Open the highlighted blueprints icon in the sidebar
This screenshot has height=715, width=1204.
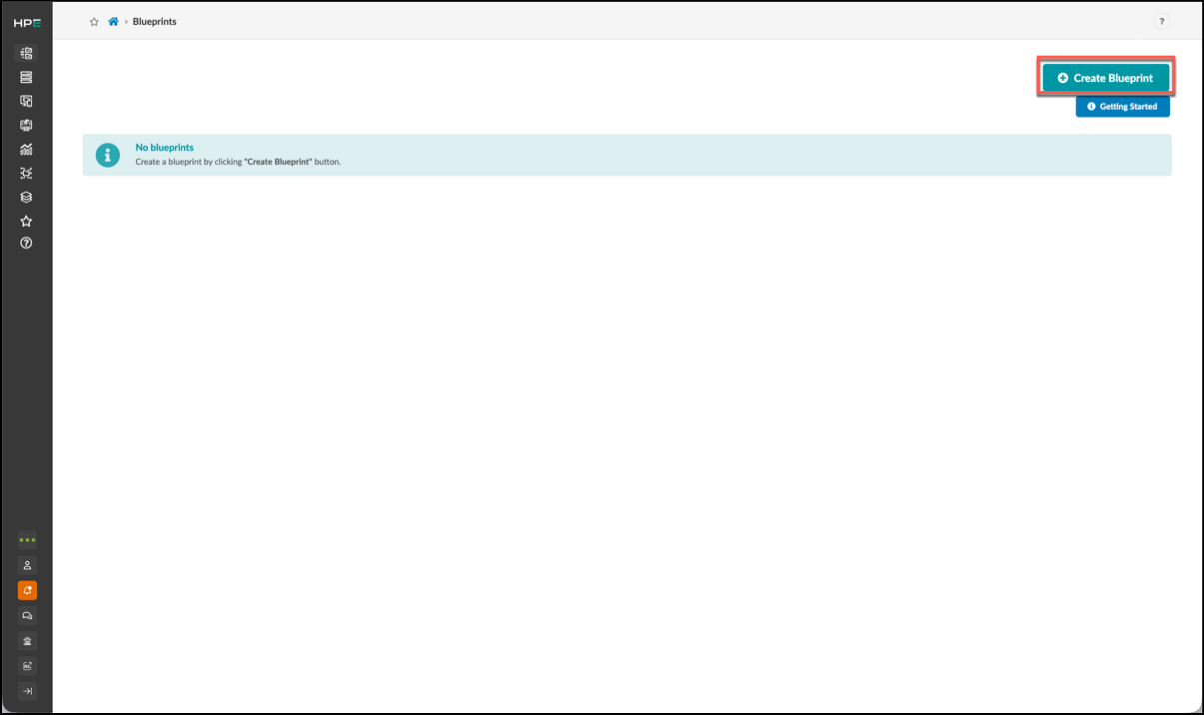(x=27, y=53)
